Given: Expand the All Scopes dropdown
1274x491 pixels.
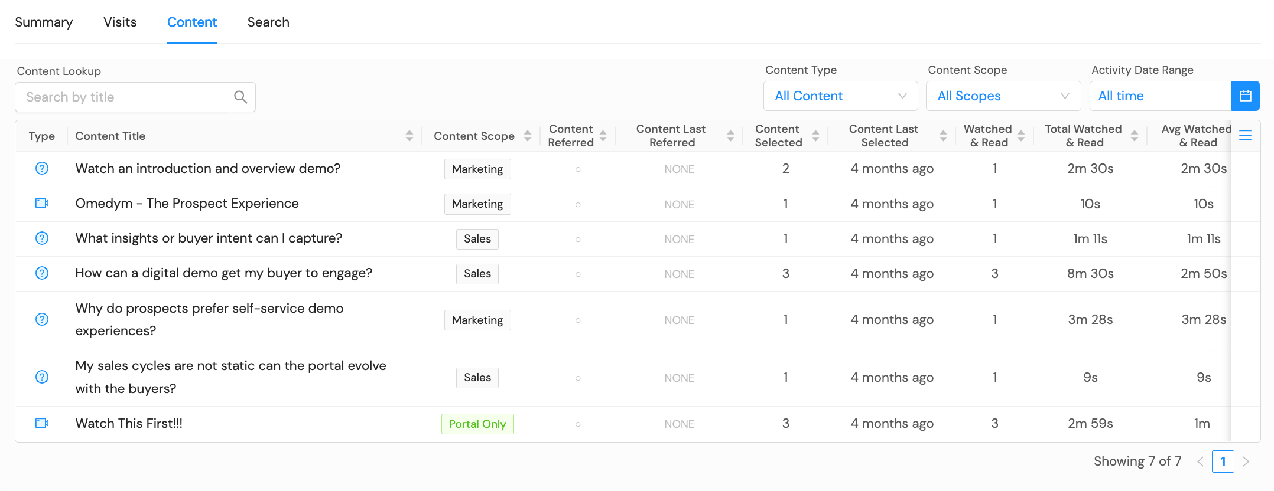Looking at the screenshot, I should (x=1003, y=96).
